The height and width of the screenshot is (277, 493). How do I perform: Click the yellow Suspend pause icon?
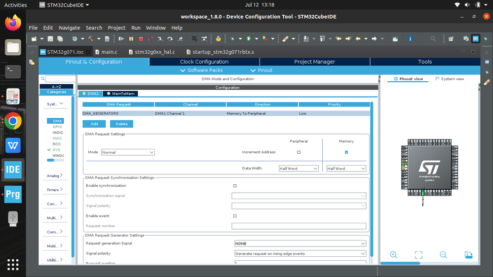pos(131,38)
